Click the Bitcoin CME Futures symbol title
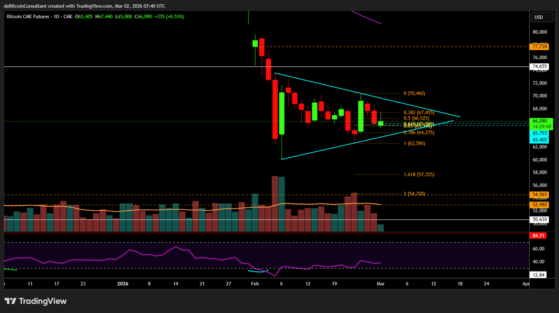Screen dimensions: 559x313 pos(28,16)
